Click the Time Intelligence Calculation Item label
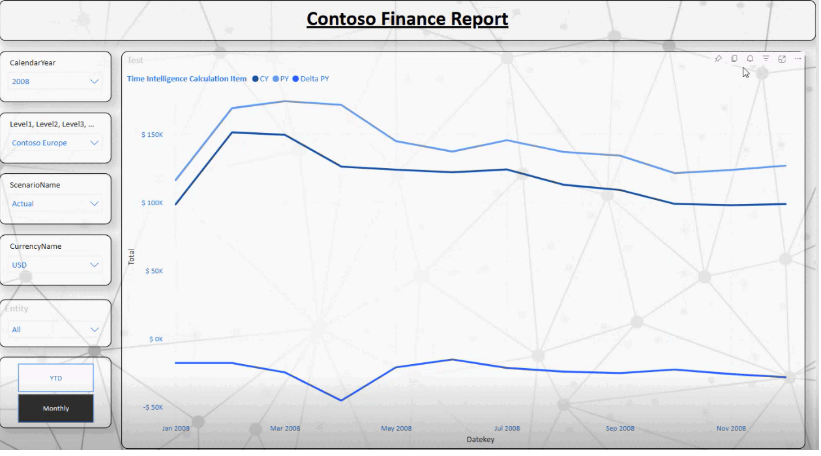The width and height of the screenshot is (821, 456). coord(187,79)
